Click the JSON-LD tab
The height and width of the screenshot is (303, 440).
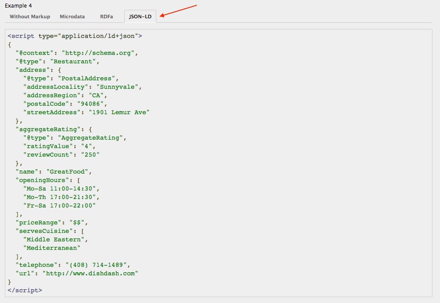click(140, 17)
